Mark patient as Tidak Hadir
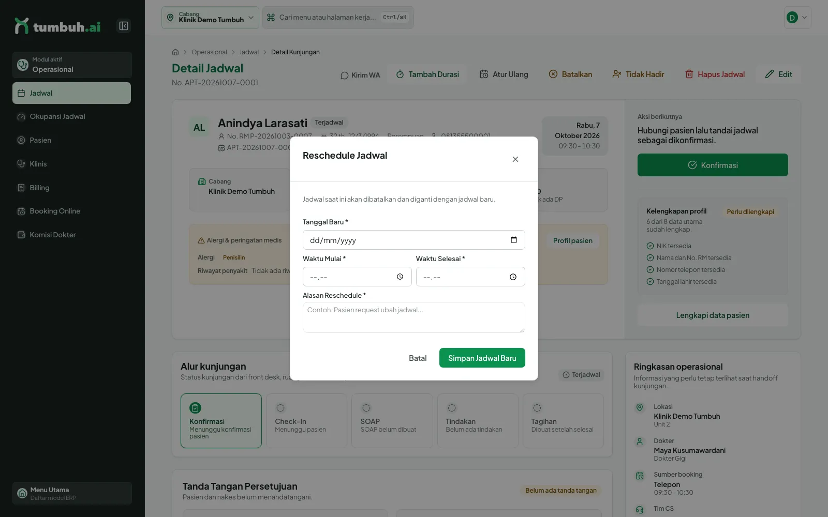 [638, 74]
